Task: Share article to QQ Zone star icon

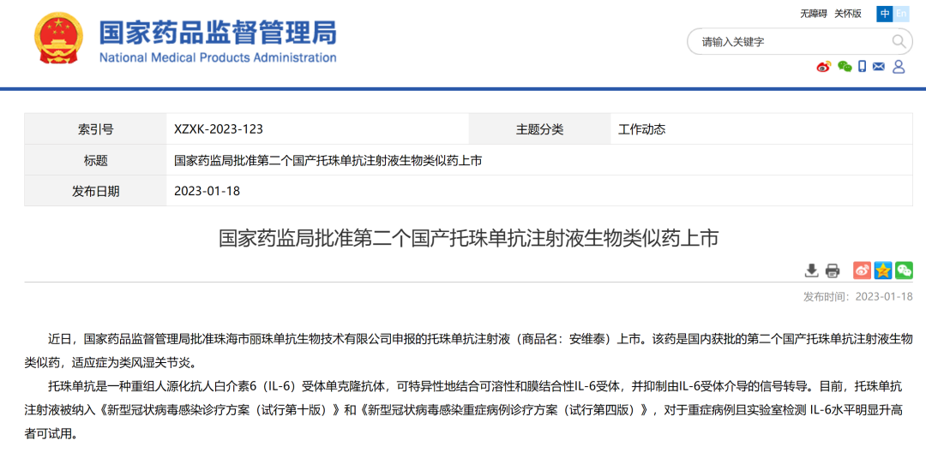Action: tap(882, 271)
